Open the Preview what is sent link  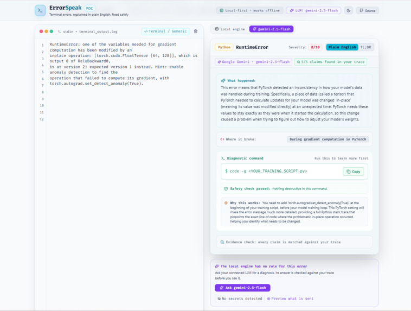(290, 299)
